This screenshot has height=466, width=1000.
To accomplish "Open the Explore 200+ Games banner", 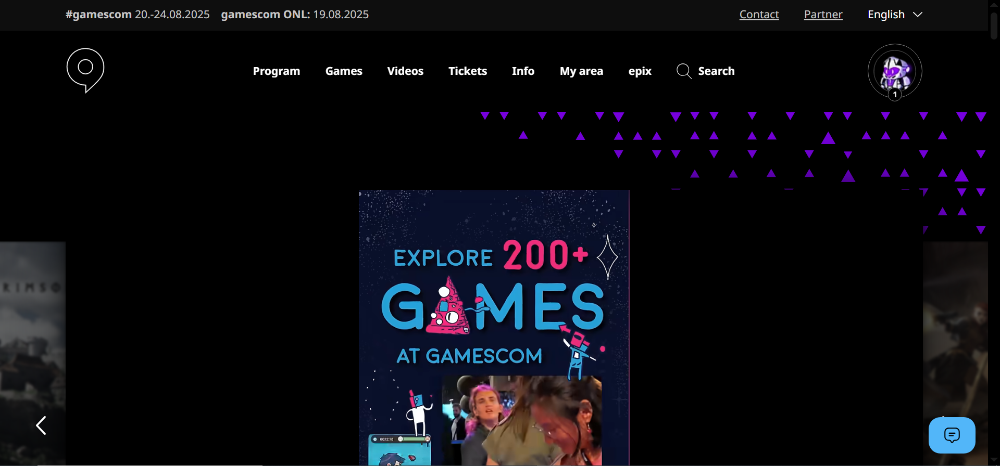I will 494,328.
